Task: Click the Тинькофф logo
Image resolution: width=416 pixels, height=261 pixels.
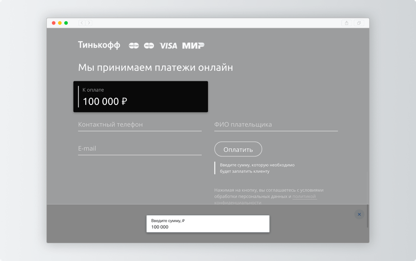Action: point(99,45)
